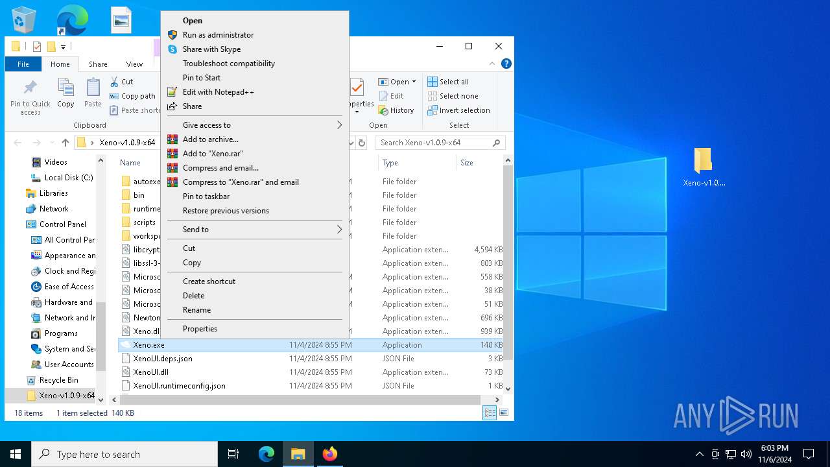
Task: Open the File ribbon tab
Action: click(x=23, y=64)
